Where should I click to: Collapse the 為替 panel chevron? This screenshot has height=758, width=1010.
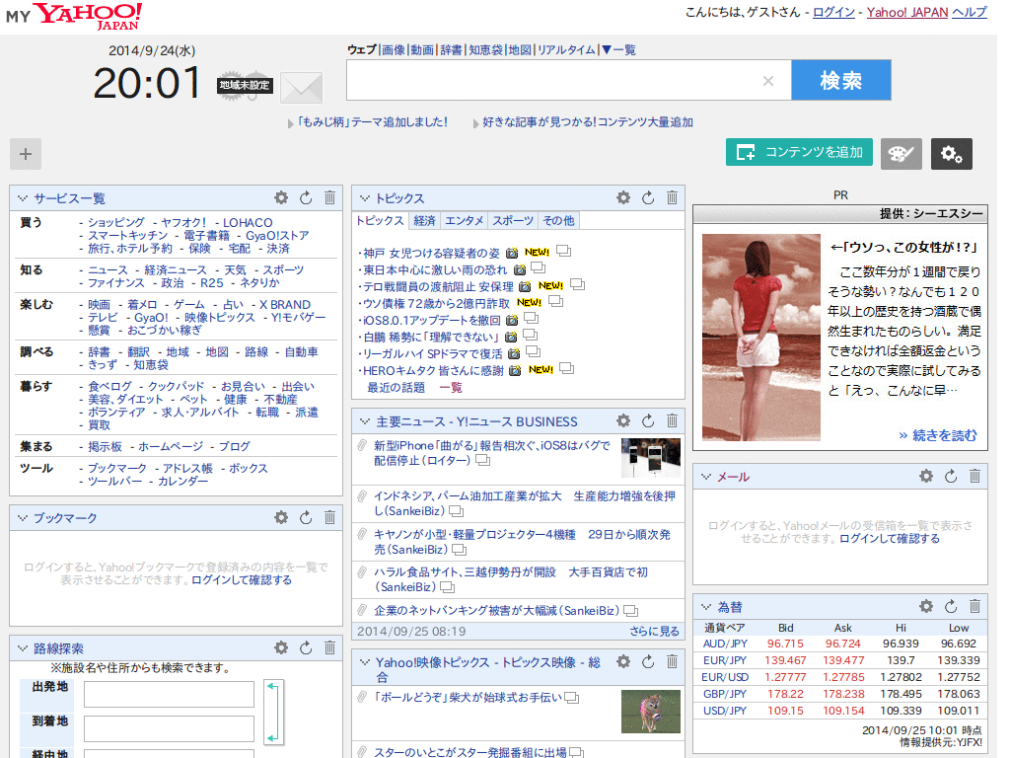tap(706, 607)
